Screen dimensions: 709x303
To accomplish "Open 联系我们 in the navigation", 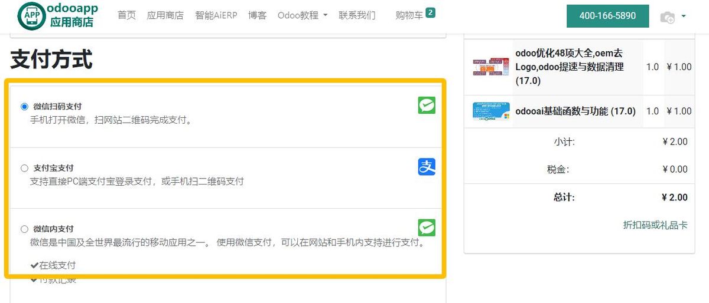I will click(x=357, y=15).
